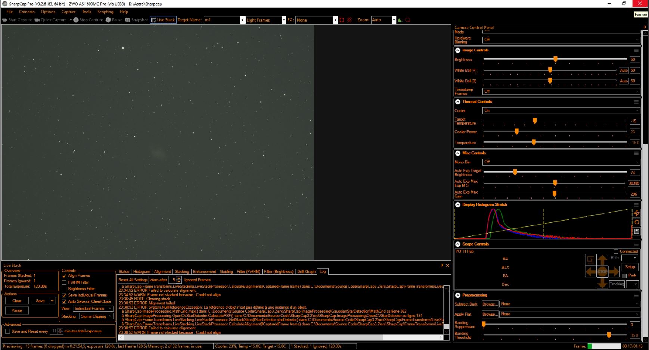
Task: Click the red focus target icon in toolbar
Action: point(407,20)
